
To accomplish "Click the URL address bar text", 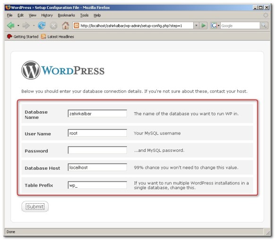I will [x=131, y=26].
